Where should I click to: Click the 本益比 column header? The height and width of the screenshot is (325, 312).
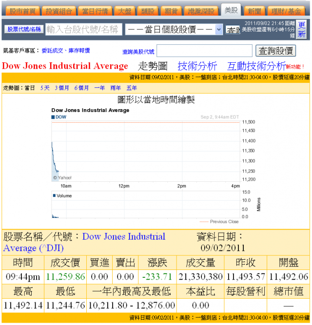coord(200,291)
